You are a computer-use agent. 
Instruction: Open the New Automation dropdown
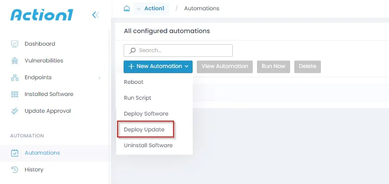(x=158, y=67)
